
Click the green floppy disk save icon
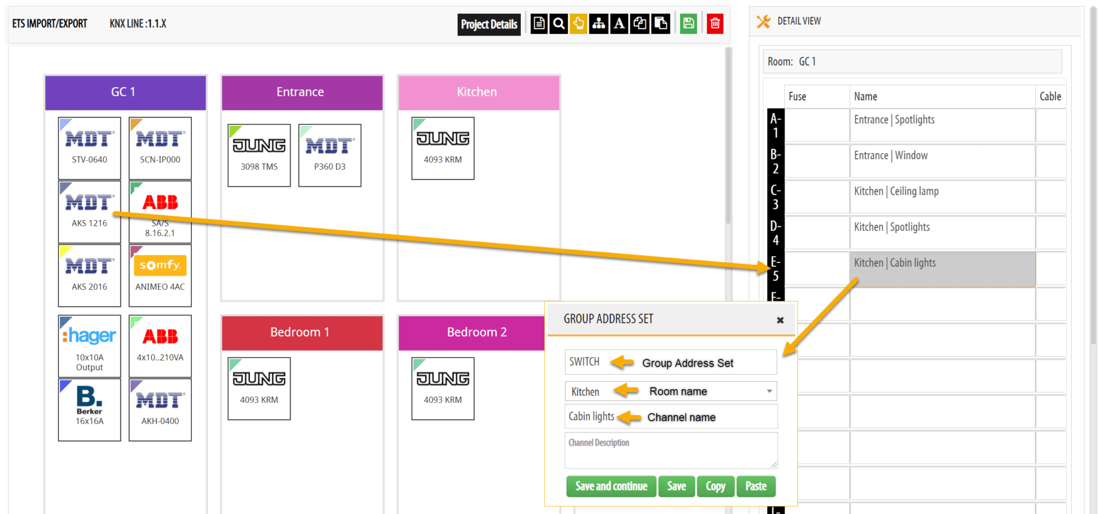[x=688, y=23]
